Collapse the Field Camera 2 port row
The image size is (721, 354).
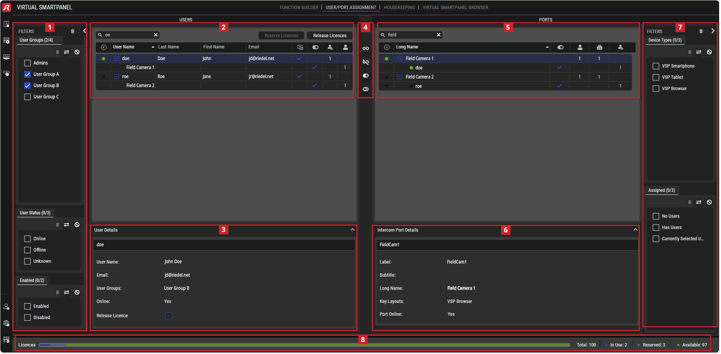400,77
